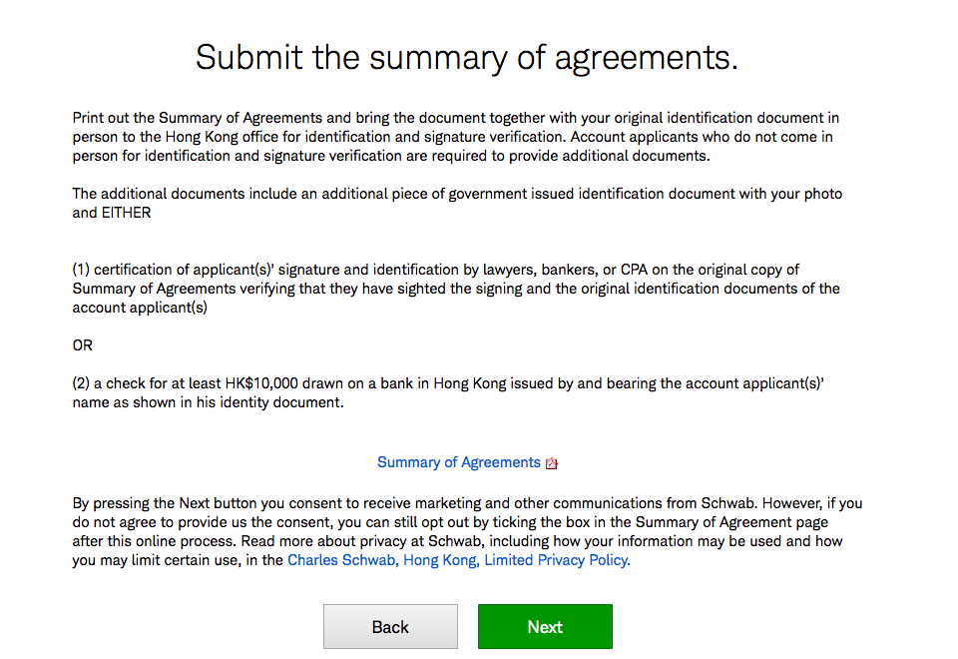Click 'Summary of Agreement page' phrase in consent text
Screen dimensions: 958x659
pos(731,522)
